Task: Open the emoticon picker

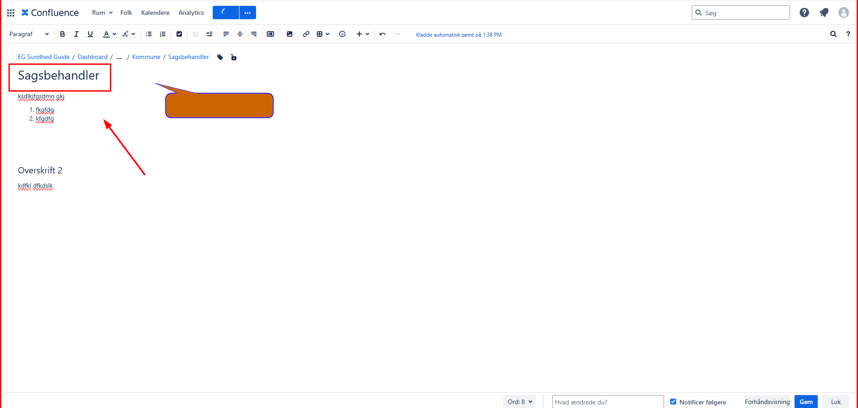Action: point(342,34)
